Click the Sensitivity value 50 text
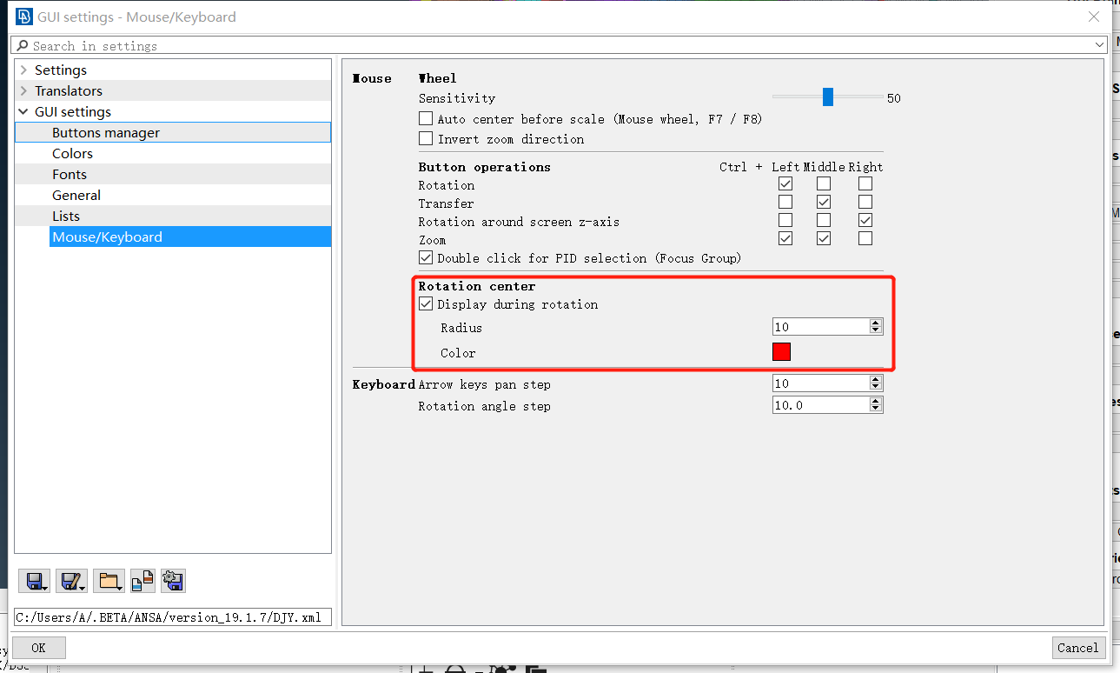Image resolution: width=1120 pixels, height=673 pixels. tap(894, 98)
